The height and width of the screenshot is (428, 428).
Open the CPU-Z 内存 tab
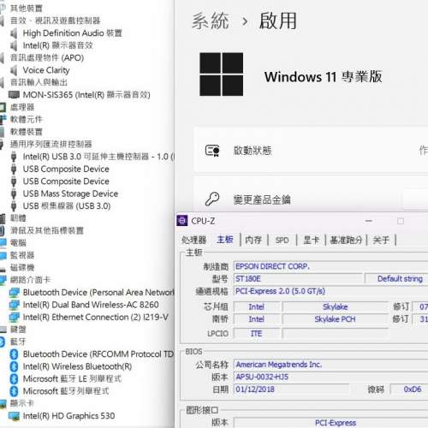tap(253, 240)
